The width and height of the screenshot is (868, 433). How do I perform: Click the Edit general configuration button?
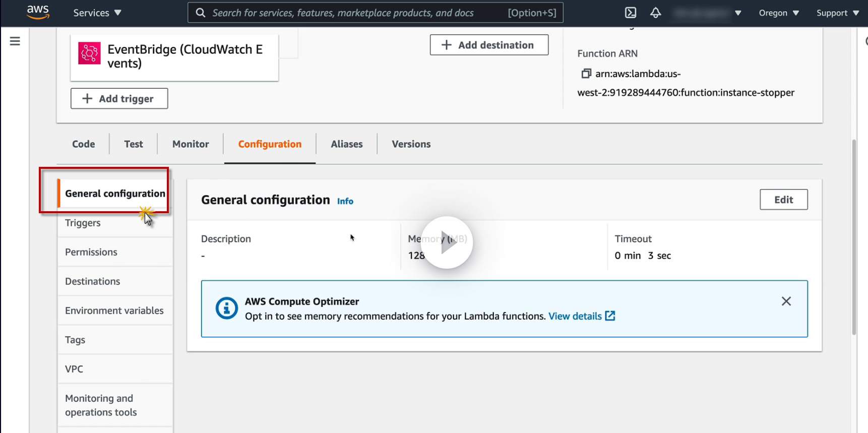(783, 200)
